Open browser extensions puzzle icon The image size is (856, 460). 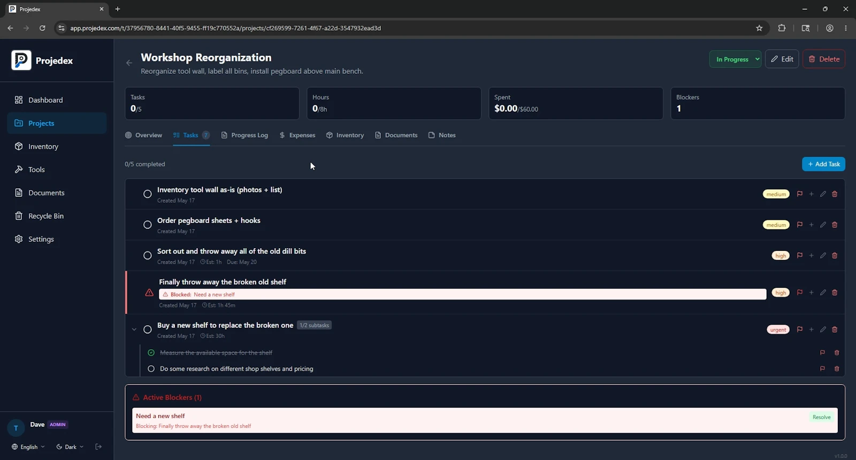782,28
